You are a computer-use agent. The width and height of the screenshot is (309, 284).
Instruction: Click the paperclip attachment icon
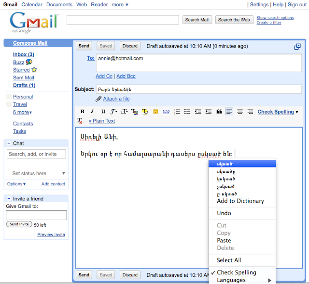98,99
